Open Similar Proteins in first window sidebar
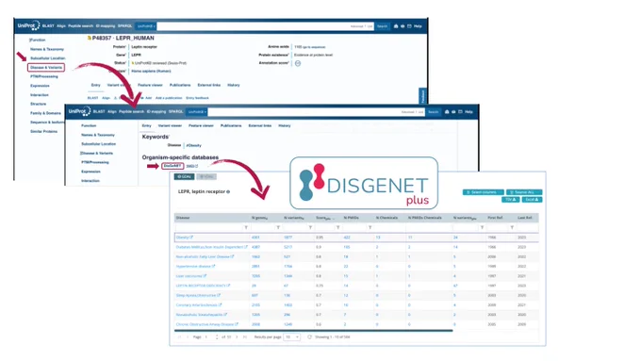 point(43,132)
